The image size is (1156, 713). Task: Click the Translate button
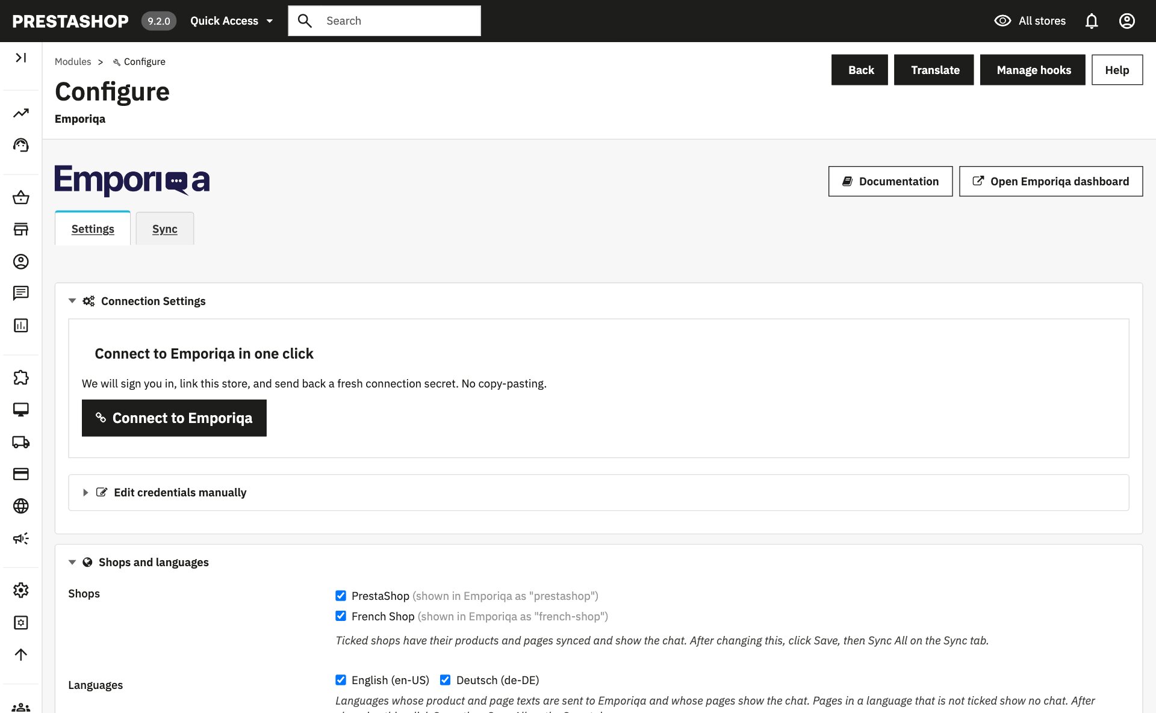[x=934, y=70]
